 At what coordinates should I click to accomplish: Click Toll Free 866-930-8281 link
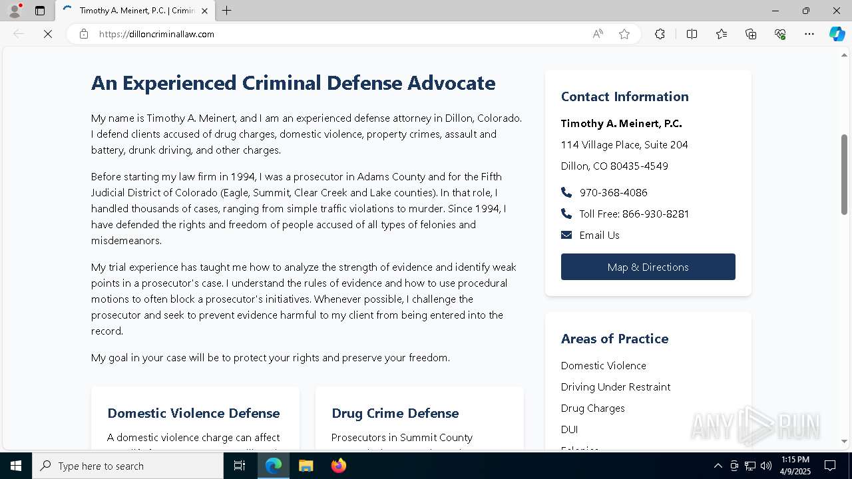pyautogui.click(x=634, y=214)
